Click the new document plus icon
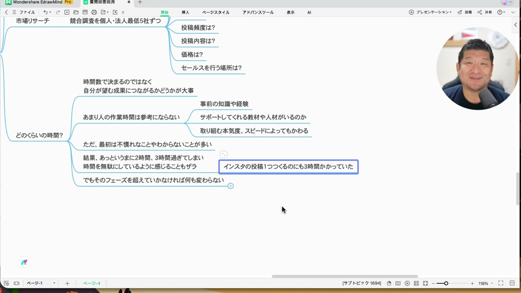 pyautogui.click(x=67, y=12)
